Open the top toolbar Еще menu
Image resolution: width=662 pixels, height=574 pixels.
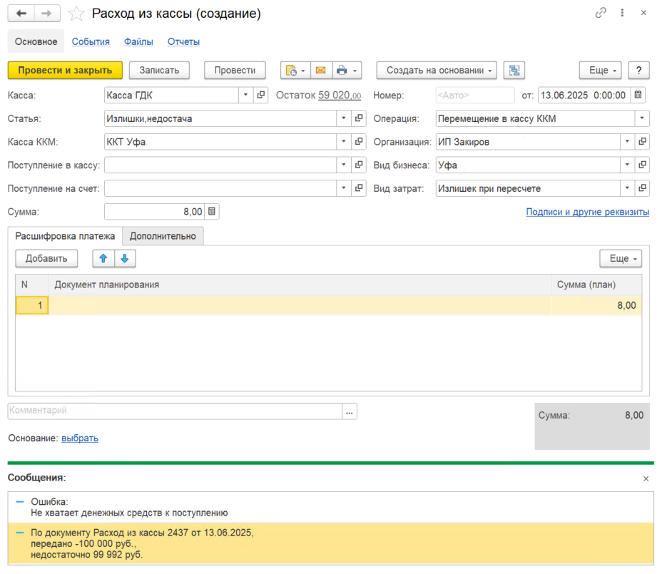click(601, 71)
